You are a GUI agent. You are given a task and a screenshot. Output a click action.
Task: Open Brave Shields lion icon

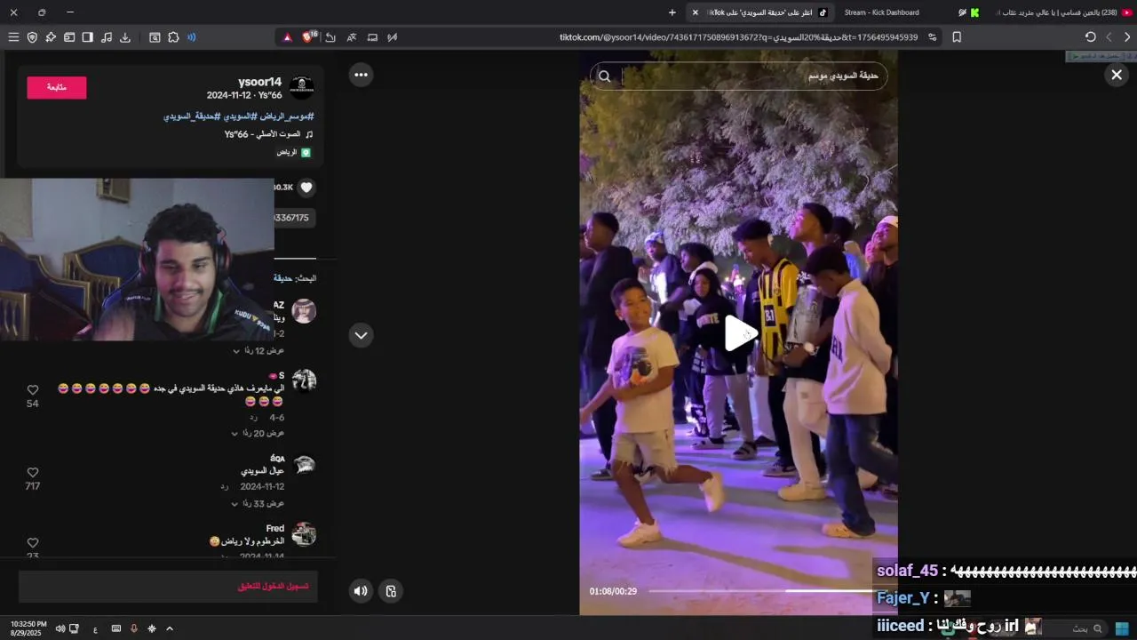tap(308, 37)
